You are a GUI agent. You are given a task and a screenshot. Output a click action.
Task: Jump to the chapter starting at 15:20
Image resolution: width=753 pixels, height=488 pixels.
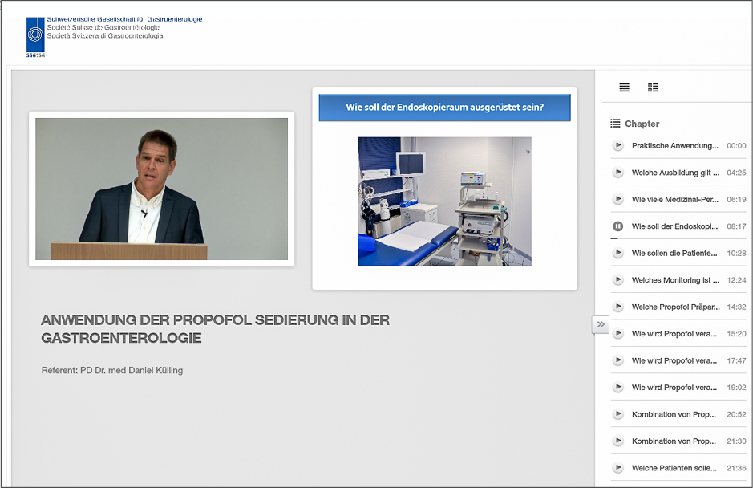[674, 334]
